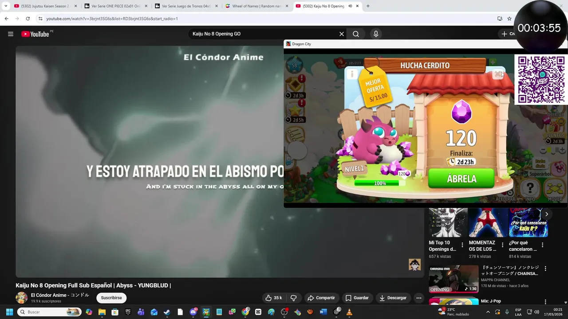Clear the YouTube search box text

[342, 34]
